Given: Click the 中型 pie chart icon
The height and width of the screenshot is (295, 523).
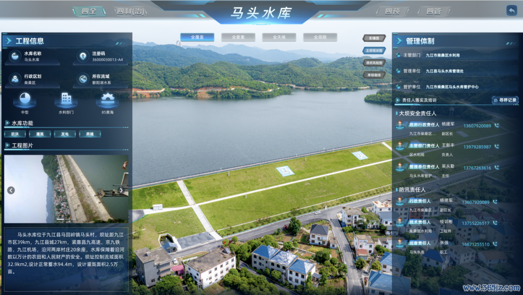Looking at the screenshot, I should point(25,99).
